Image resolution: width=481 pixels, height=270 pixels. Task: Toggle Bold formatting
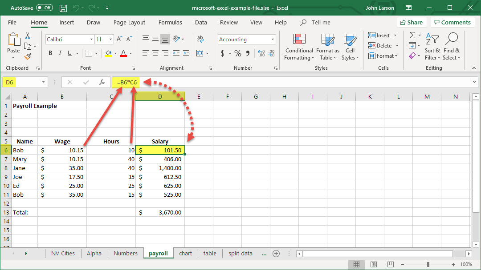50,53
